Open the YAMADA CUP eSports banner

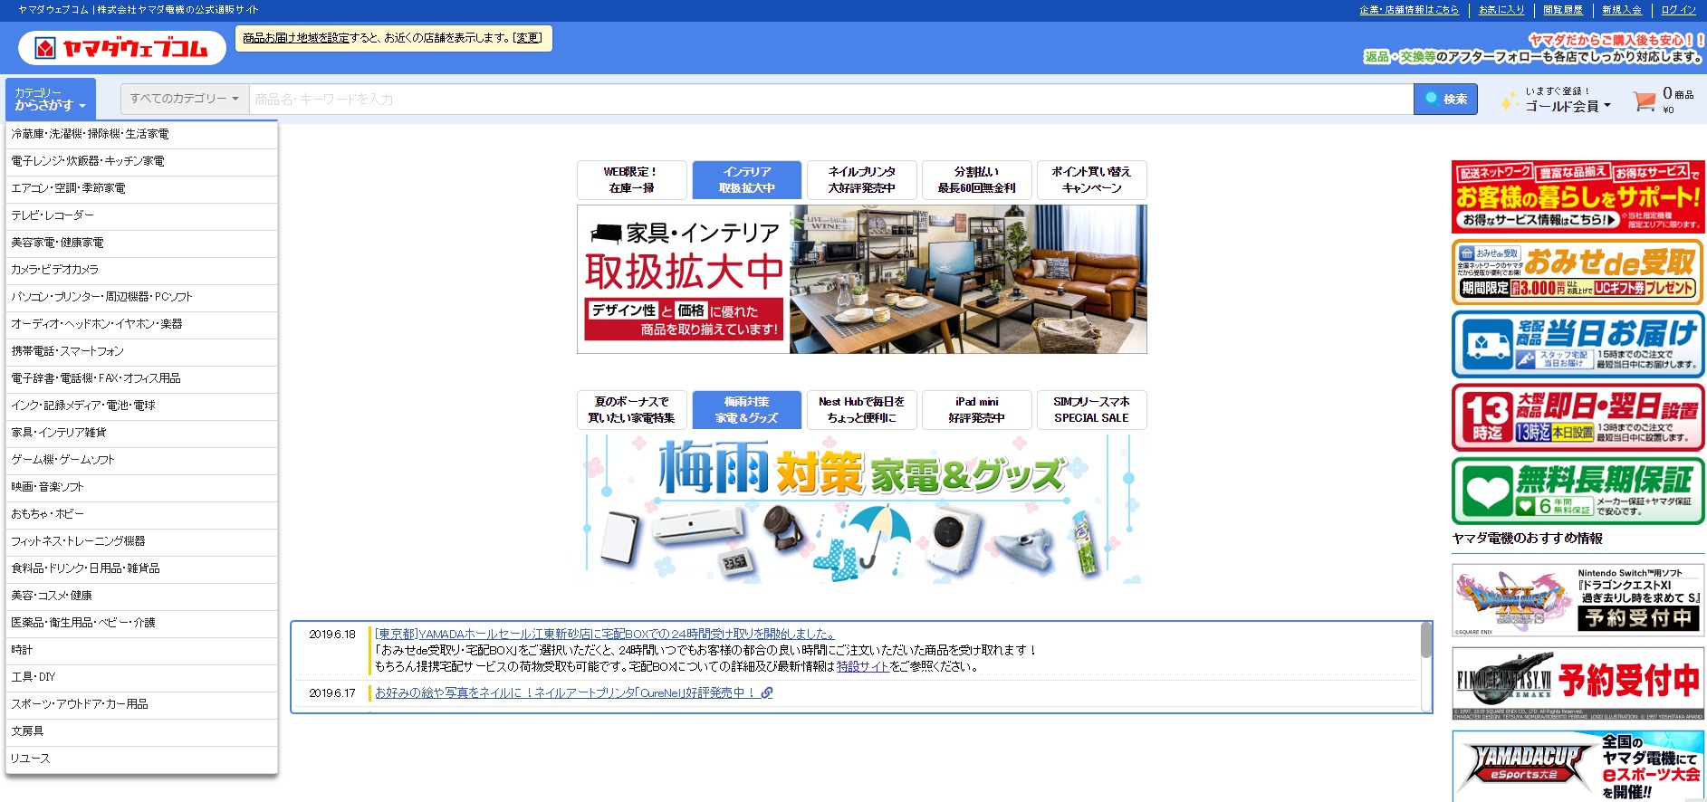pos(1577,766)
